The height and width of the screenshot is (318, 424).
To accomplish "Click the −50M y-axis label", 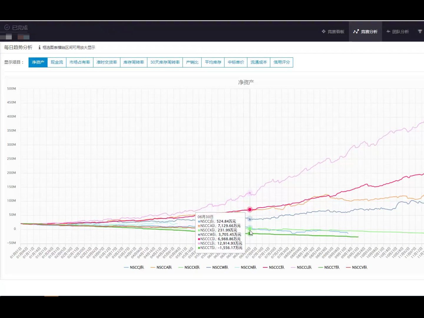I will (11, 243).
